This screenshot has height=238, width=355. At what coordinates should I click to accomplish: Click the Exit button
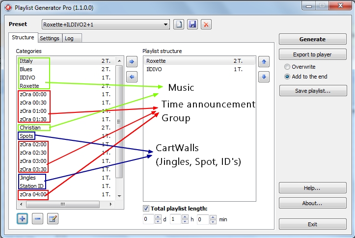click(313, 224)
